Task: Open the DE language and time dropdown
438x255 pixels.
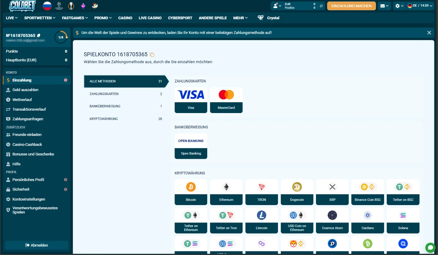Action: 420,6
